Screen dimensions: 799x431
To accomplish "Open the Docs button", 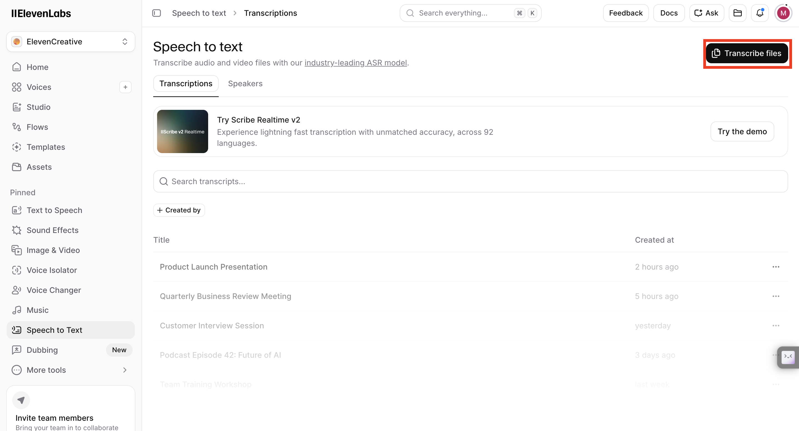I will click(669, 13).
